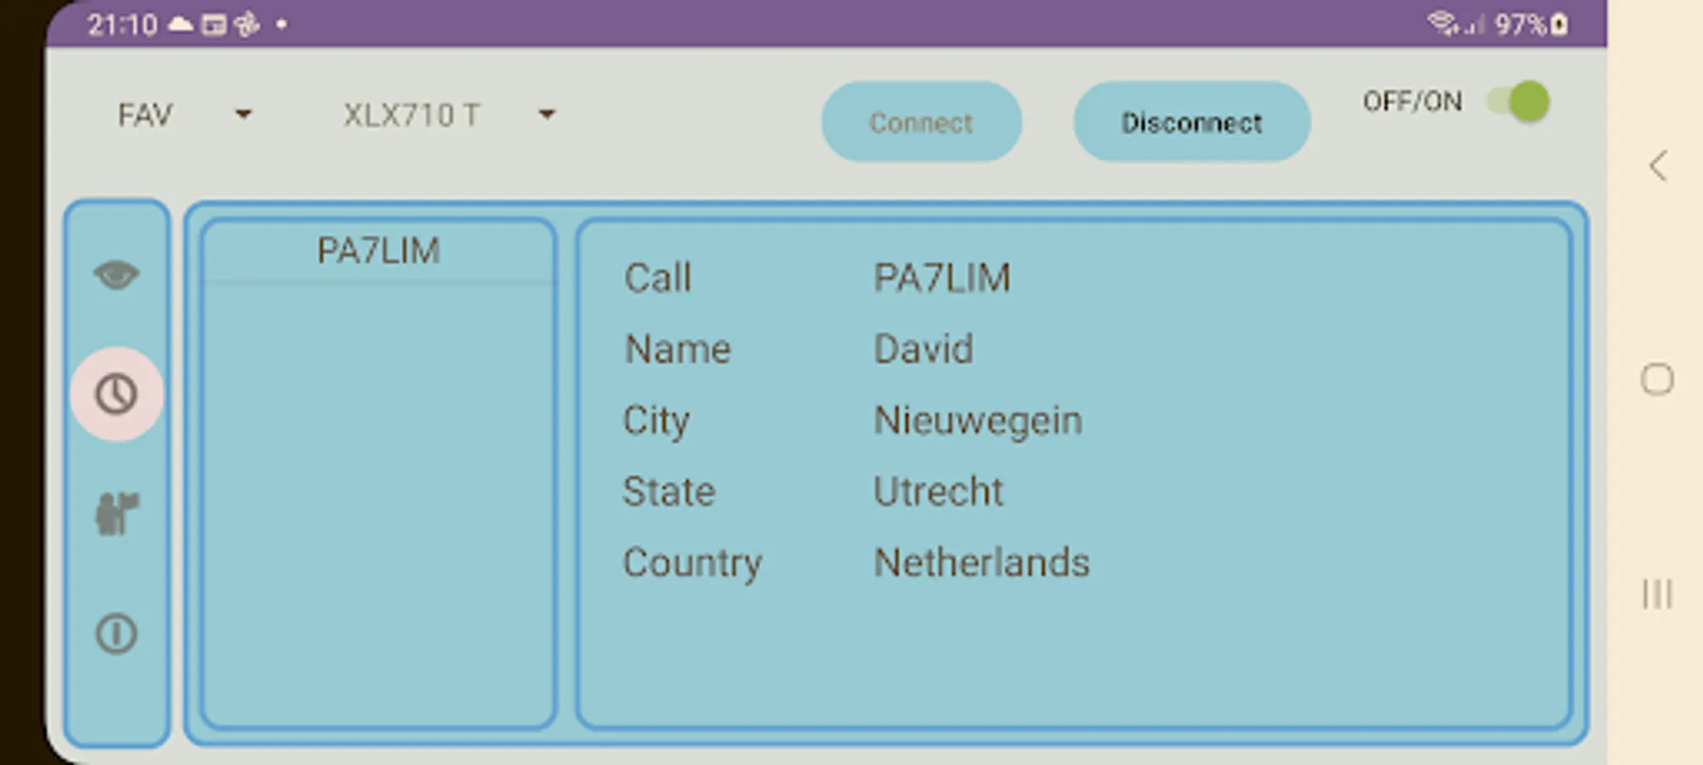Expand the back chevron on right edge
The width and height of the screenshot is (1703, 765).
[1659, 167]
